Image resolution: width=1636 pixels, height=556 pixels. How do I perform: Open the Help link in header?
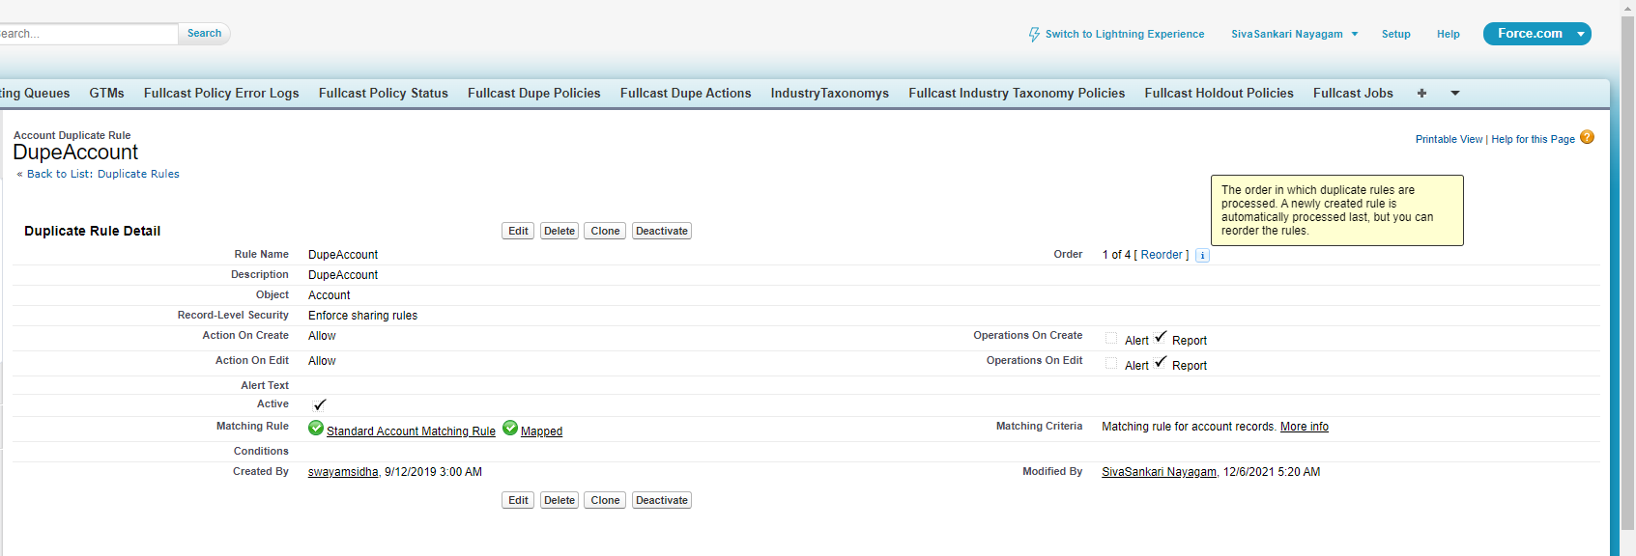pos(1448,34)
